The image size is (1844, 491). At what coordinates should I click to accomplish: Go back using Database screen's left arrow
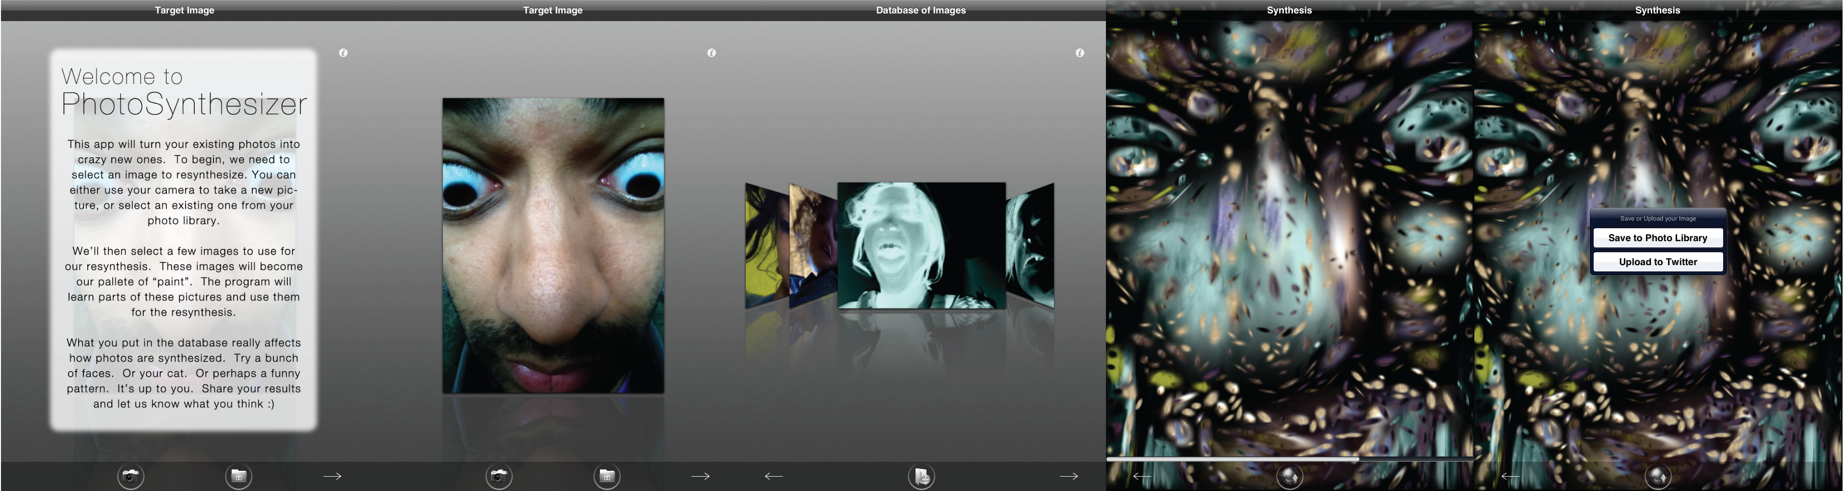pos(774,476)
